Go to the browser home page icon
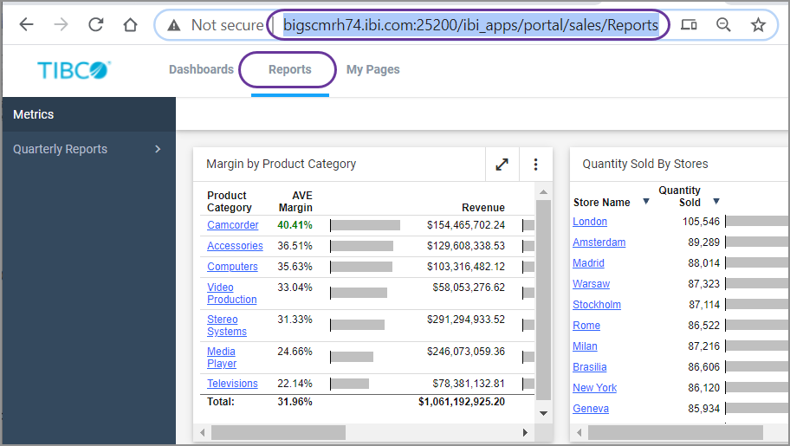This screenshot has height=446, width=790. point(130,25)
